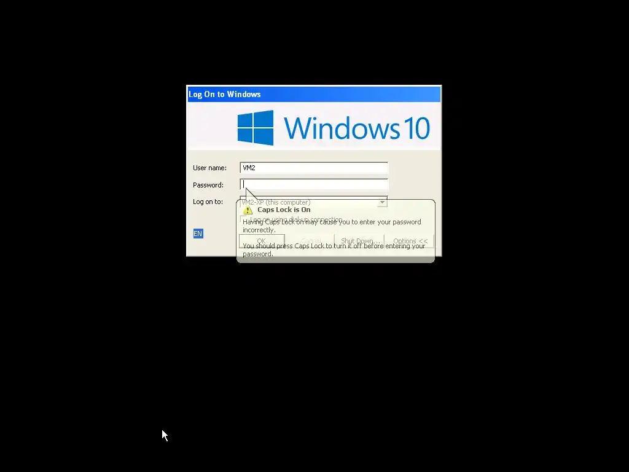Click the Caps Lock is On balloon title
This screenshot has height=472, width=629.
click(284, 210)
